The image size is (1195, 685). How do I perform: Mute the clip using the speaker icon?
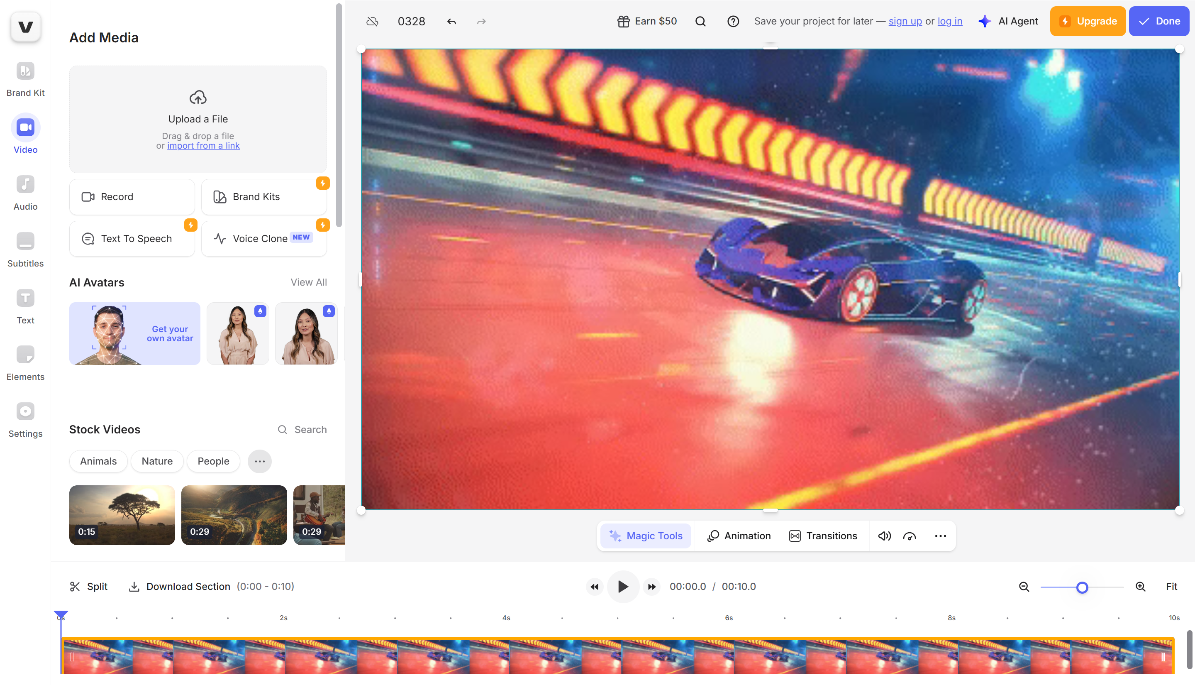[x=884, y=536]
